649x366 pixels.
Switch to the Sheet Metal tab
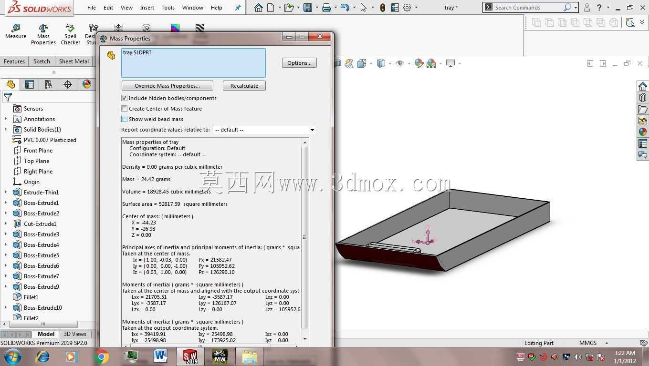[x=73, y=61]
